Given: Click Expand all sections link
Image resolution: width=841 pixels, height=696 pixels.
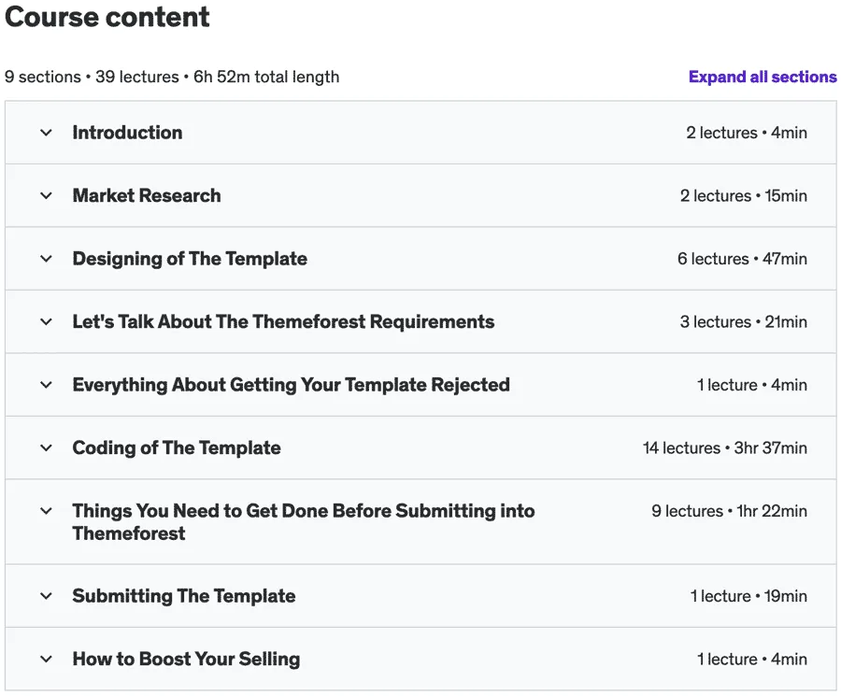Looking at the screenshot, I should (x=763, y=77).
